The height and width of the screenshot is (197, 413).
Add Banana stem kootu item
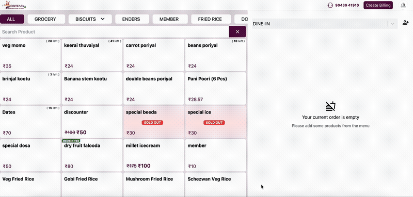(92, 88)
